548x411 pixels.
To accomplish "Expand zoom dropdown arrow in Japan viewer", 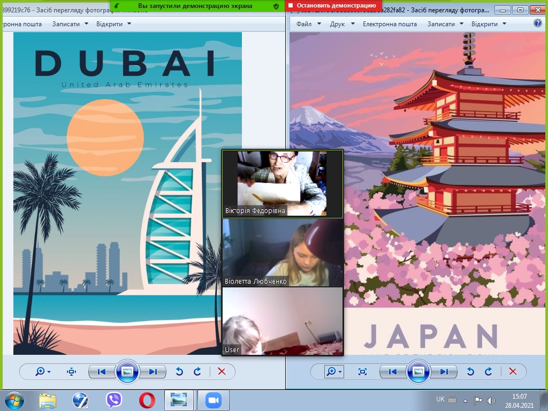I will click(x=340, y=372).
